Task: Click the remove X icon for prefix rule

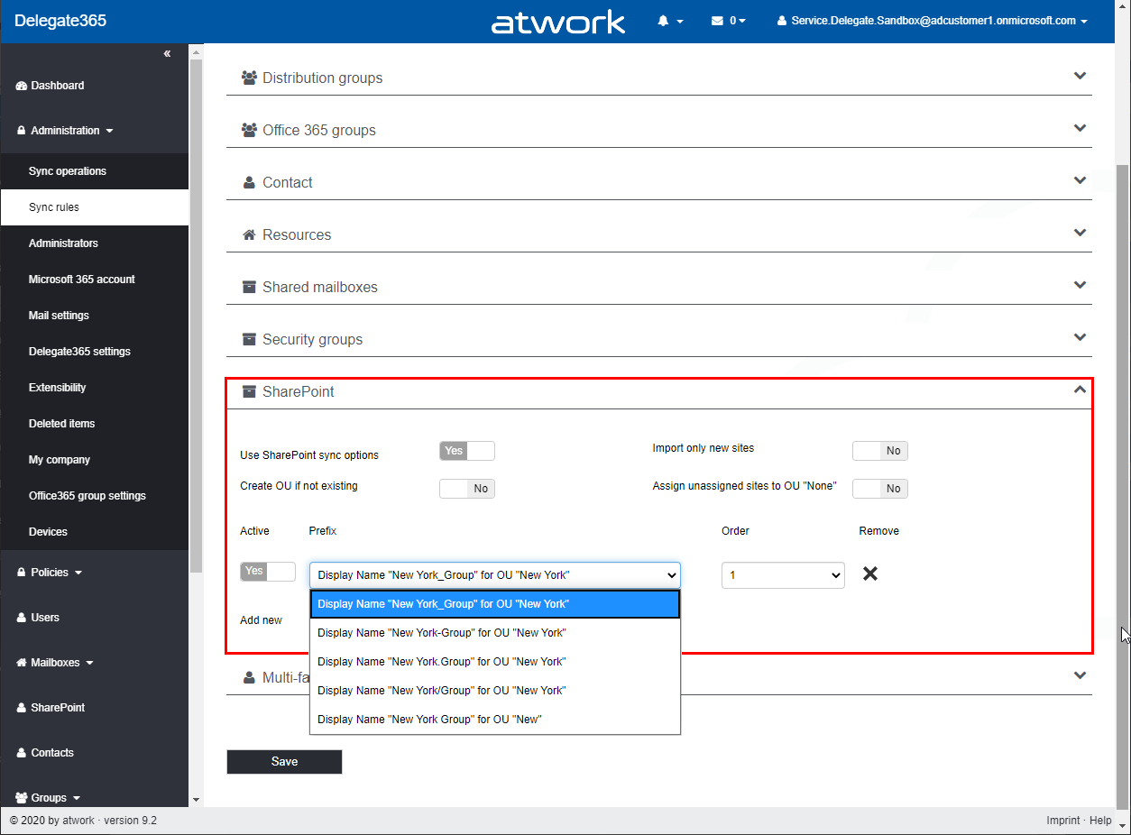Action: pyautogui.click(x=870, y=573)
